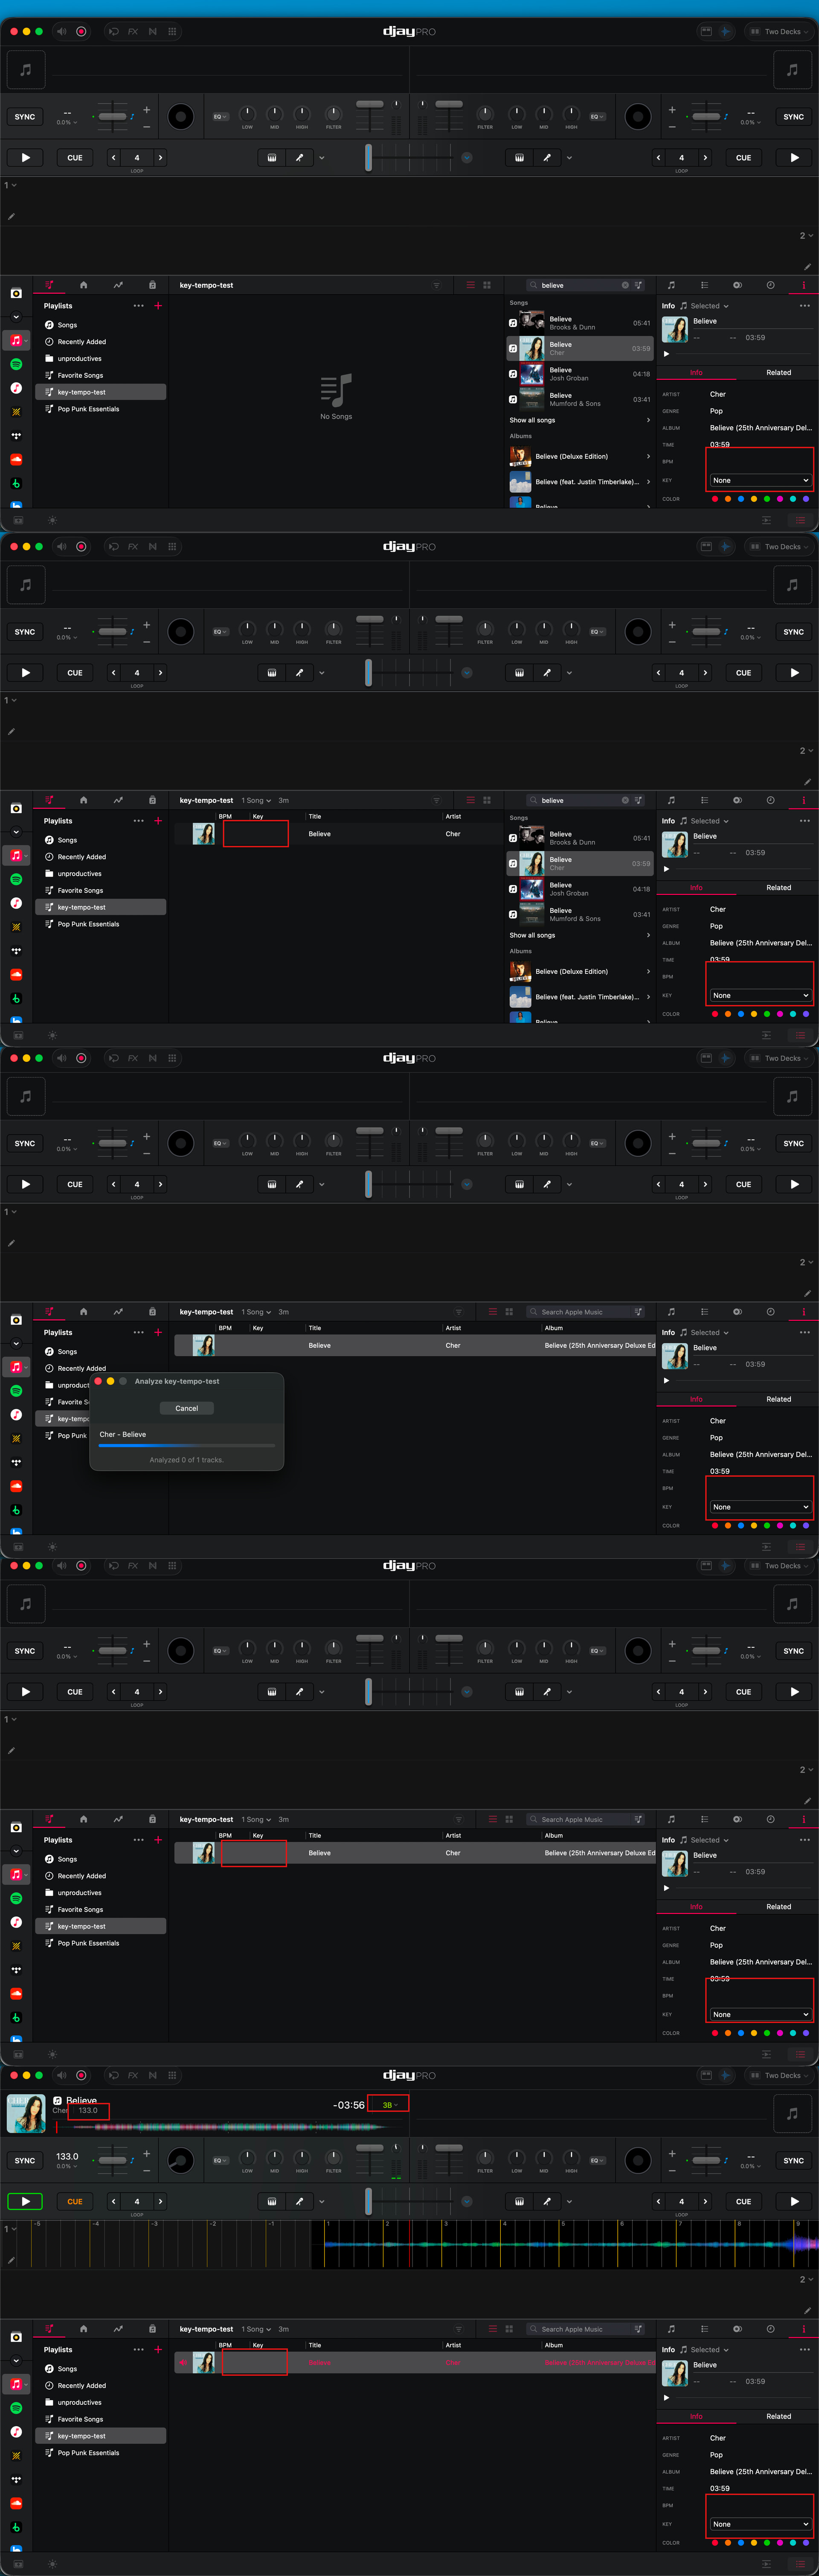The height and width of the screenshot is (2576, 819).
Task: Click the orange CUE button on the loaded deck
Action: [75, 2201]
